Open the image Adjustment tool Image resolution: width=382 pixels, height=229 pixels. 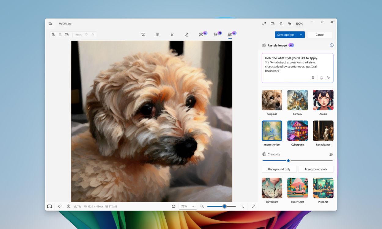(x=157, y=35)
